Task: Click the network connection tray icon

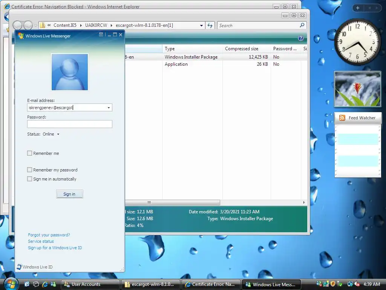Action: click(x=350, y=284)
